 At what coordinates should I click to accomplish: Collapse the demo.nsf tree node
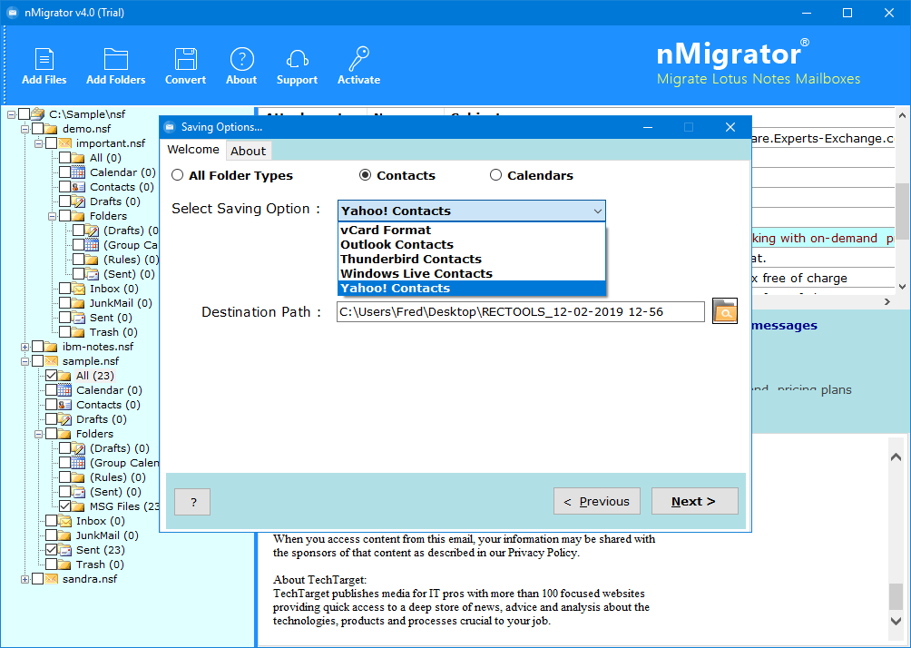click(25, 129)
